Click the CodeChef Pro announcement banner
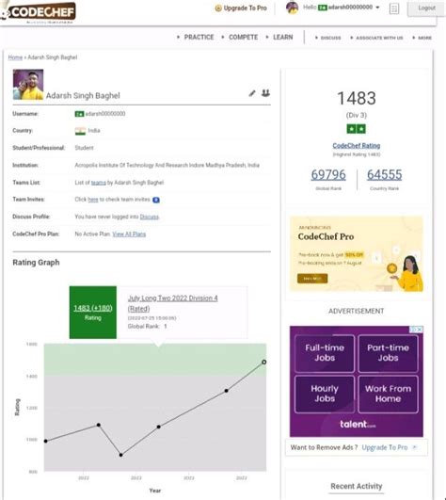Screen dimensions: 446x500 point(357,254)
